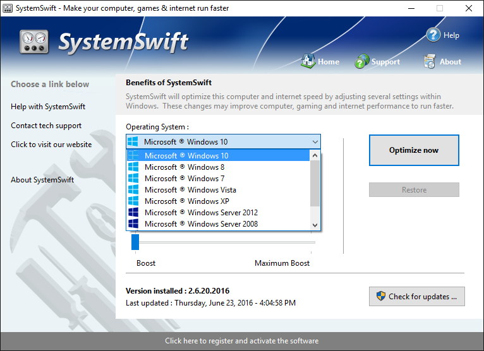Viewport: 484px width, 351px height.
Task: Click the Check for updates button
Action: (417, 297)
